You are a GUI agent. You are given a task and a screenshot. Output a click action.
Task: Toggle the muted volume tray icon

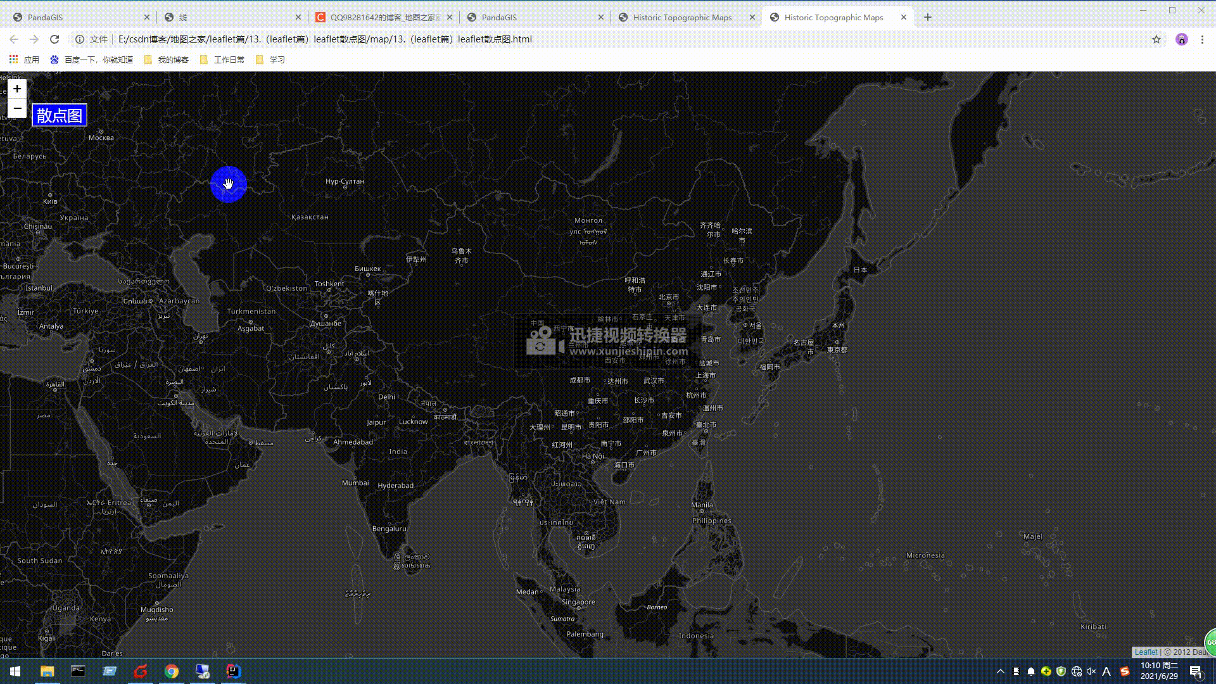(x=1091, y=671)
